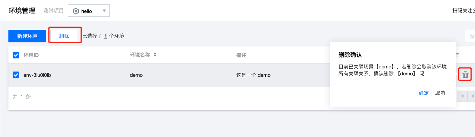Select the 这是一个 demo description cell
The height and width of the screenshot is (137, 475).
click(253, 75)
